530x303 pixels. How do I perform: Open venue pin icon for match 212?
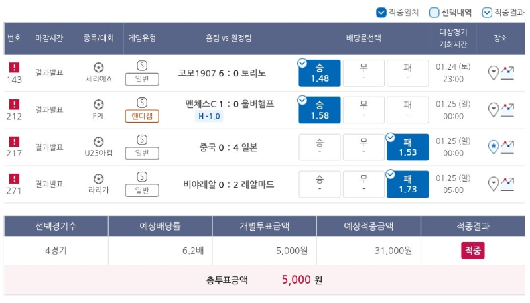tap(493, 110)
